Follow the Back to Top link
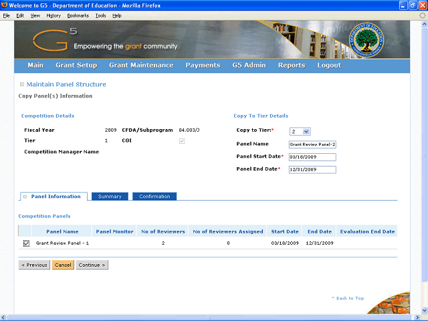428x321 pixels. [x=348, y=298]
